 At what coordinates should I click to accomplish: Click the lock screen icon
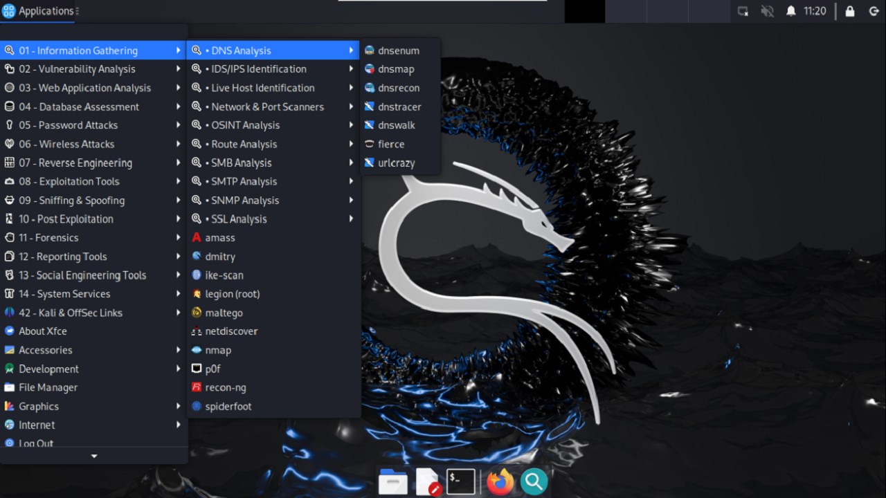(850, 11)
